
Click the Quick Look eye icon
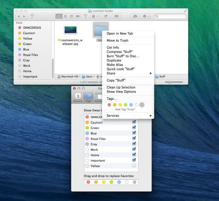coord(135,16)
